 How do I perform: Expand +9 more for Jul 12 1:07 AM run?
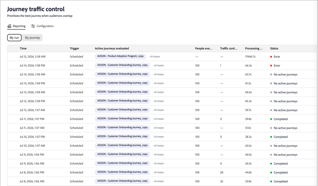[x=159, y=110]
